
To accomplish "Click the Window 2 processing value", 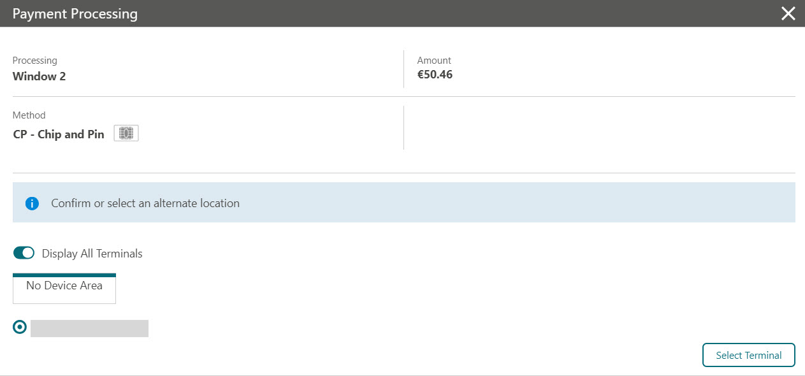I will (40, 76).
